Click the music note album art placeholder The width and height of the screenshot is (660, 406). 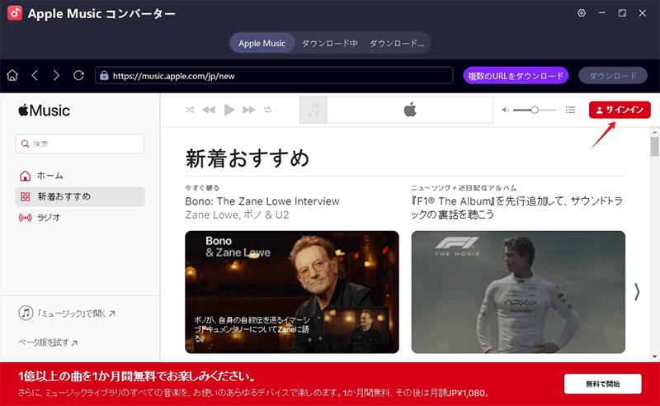pos(313,110)
